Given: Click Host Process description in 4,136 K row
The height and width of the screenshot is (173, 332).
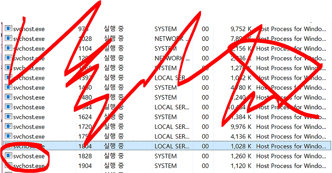Looking at the screenshot, I should coord(291,136).
